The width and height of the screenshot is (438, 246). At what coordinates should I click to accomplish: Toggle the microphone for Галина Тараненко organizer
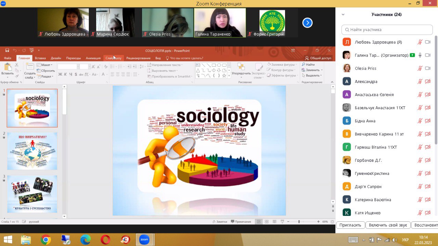[420, 55]
